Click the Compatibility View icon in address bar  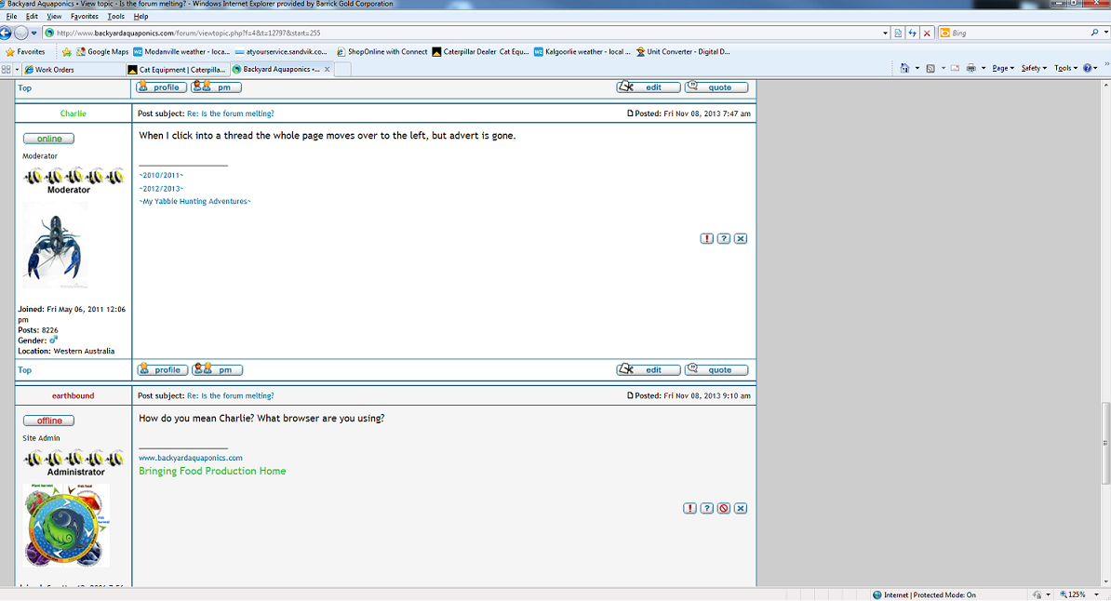point(897,33)
